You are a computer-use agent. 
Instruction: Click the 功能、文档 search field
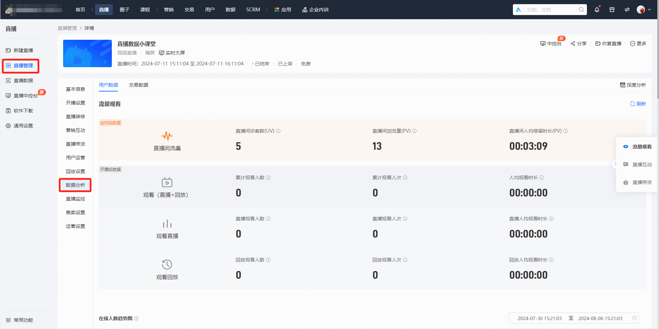pyautogui.click(x=551, y=10)
